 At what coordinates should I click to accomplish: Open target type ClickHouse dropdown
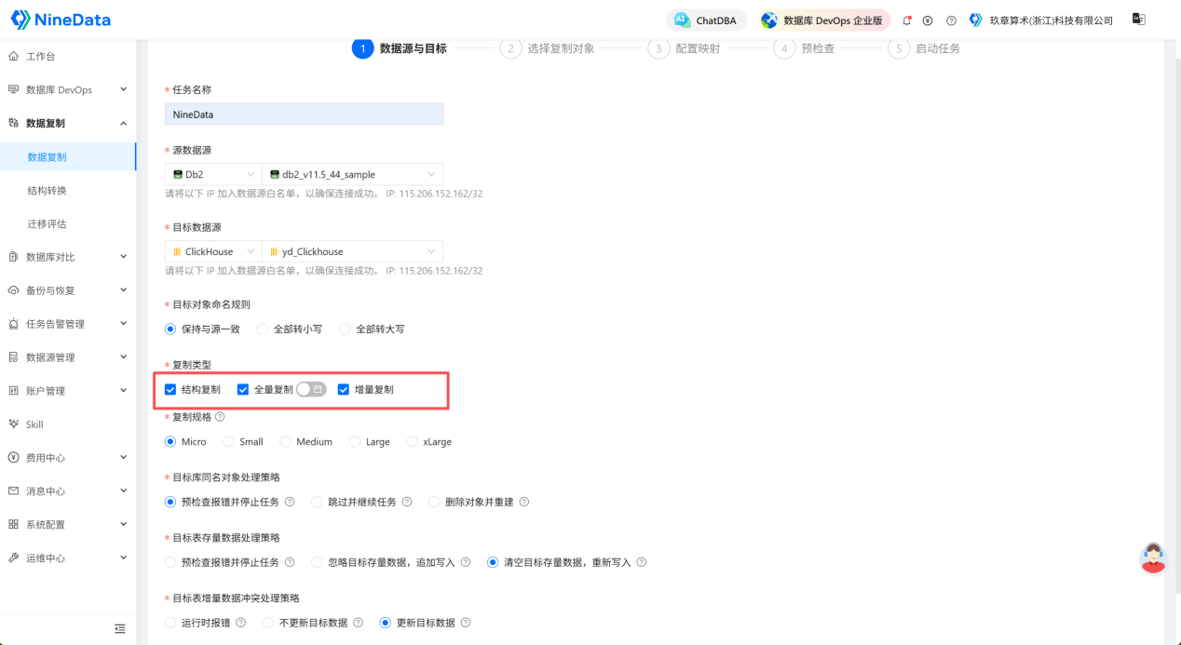(213, 251)
